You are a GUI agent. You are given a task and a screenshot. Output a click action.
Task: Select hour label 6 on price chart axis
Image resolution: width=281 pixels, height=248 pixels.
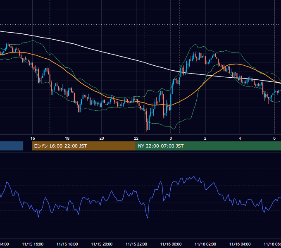(274, 138)
